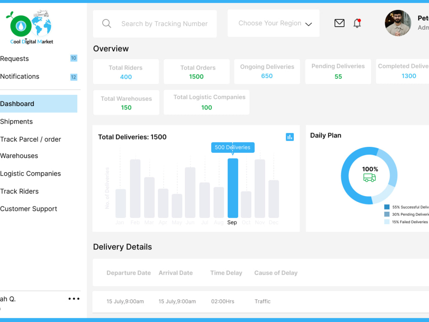This screenshot has width=429, height=322.
Task: Select the Total Logistic Companies card
Action: coord(207,103)
